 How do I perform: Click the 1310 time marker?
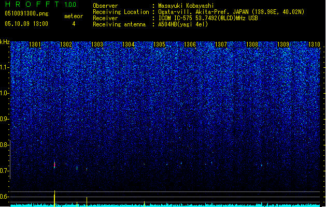pyautogui.click(x=314, y=45)
